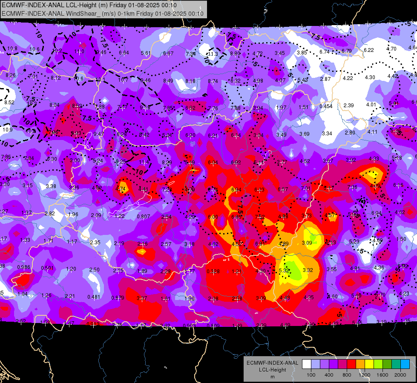This screenshot has width=417, height=383.
Task: Click the WindShear 0-1km title line
Action: [103, 14]
